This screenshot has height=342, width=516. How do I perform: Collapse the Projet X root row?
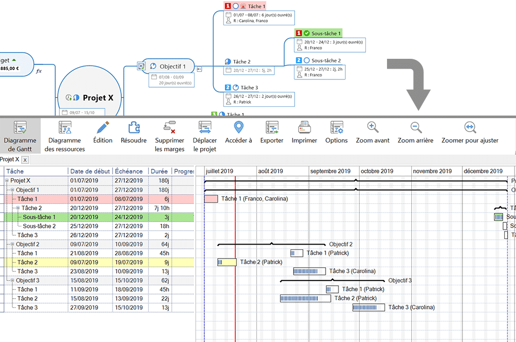[7, 181]
